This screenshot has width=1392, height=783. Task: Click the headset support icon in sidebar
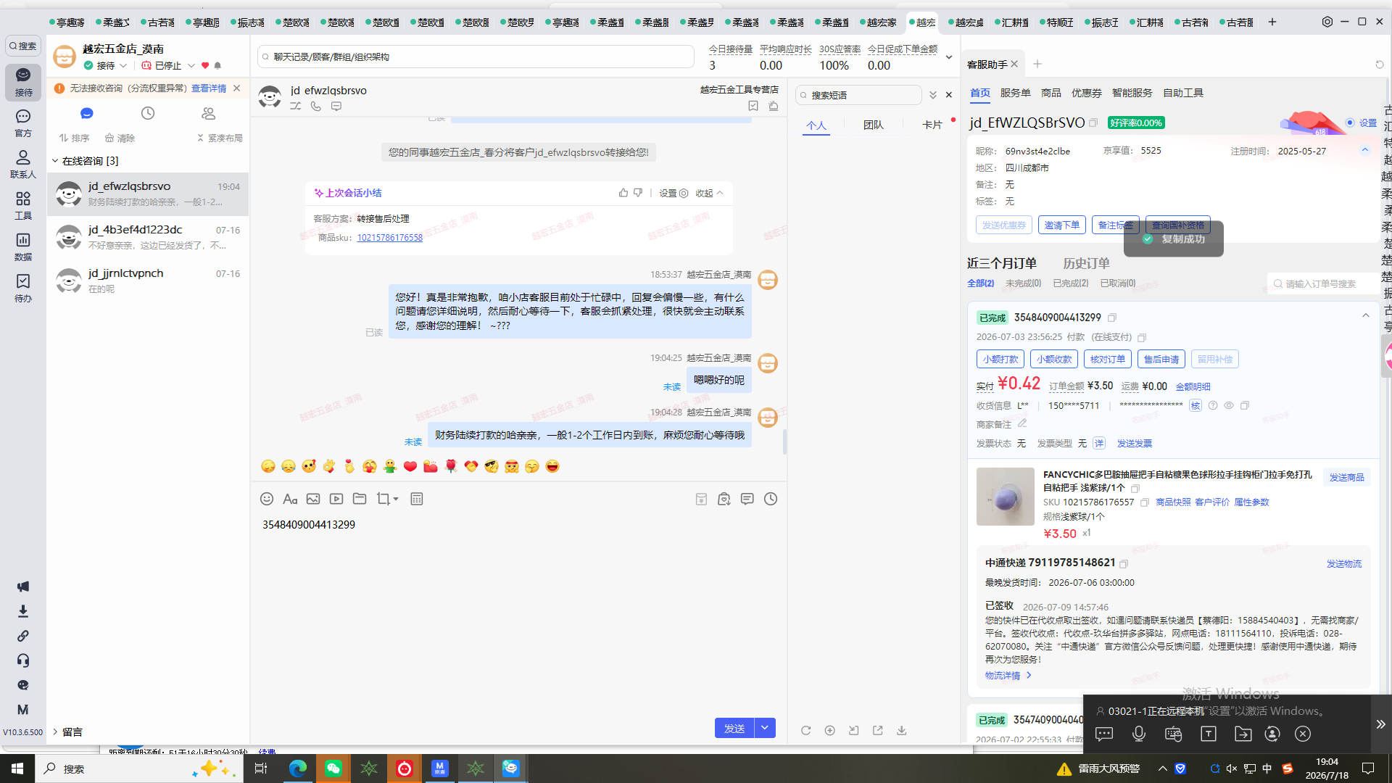coord(23,660)
